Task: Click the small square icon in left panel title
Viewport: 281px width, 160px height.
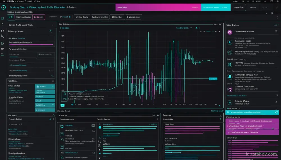Action: tap(53, 25)
